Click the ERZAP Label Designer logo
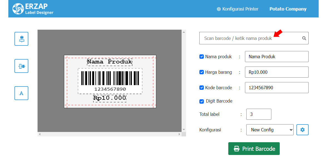 click(x=33, y=9)
